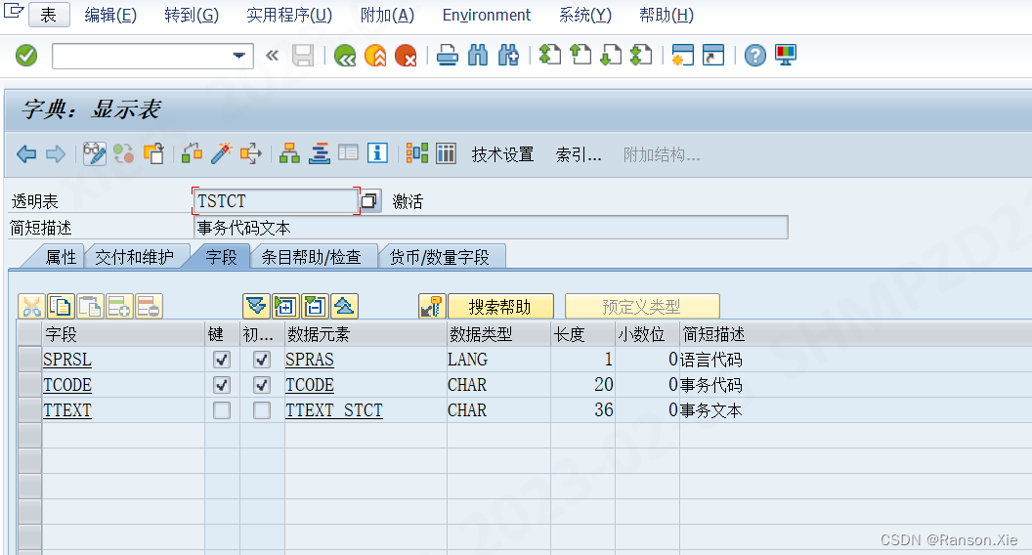Click the Navigation Window icon

click(x=320, y=154)
